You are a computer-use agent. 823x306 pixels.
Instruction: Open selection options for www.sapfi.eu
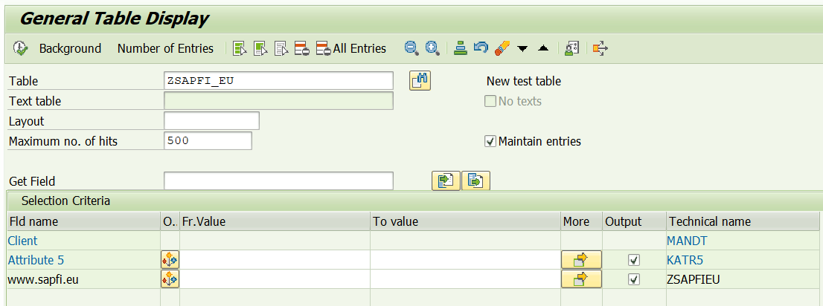tap(170, 279)
